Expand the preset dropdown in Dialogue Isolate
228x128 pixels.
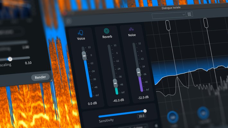click(169, 14)
